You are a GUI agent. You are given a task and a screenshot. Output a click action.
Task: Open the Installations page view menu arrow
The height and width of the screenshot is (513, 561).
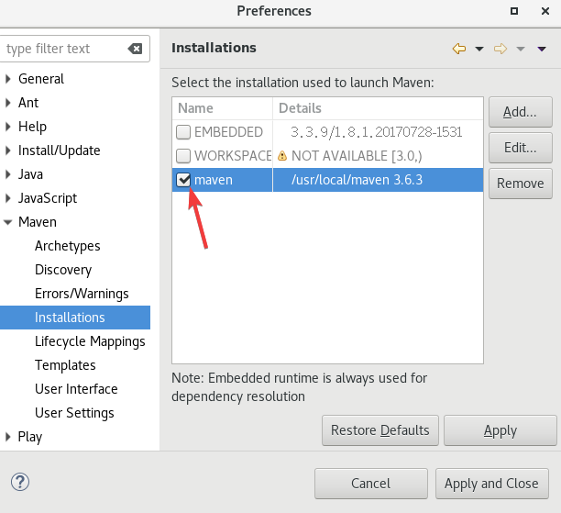tap(542, 49)
